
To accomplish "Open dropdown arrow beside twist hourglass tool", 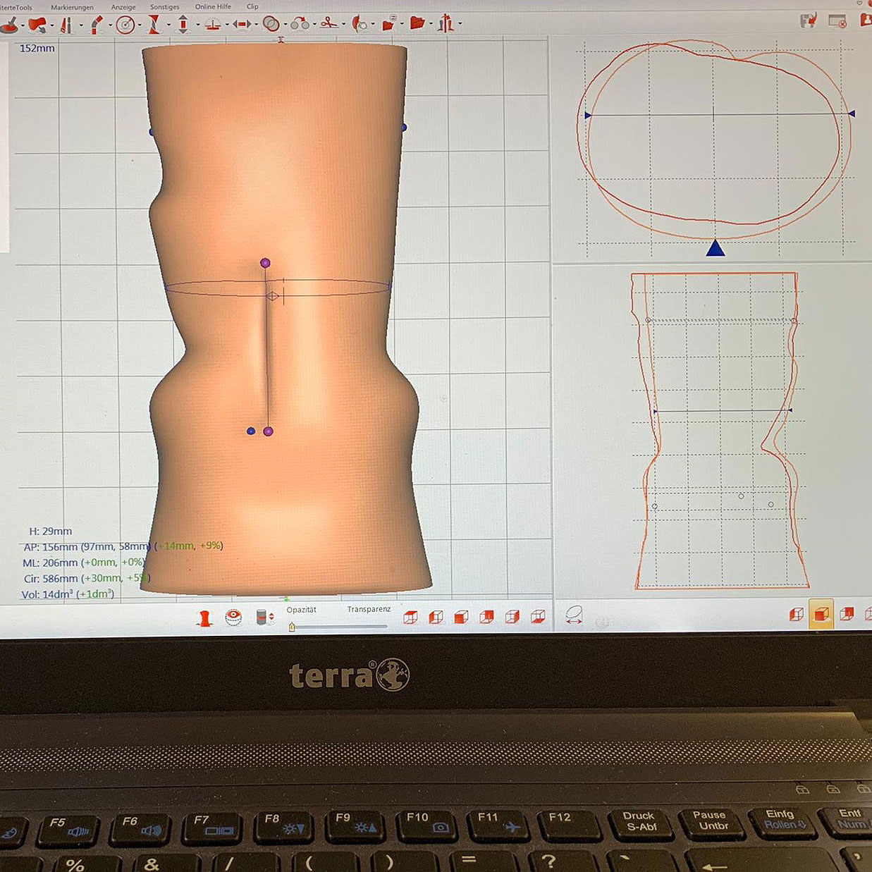I will point(168,25).
